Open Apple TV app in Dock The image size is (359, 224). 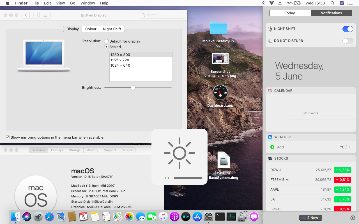pyautogui.click(x=186, y=216)
